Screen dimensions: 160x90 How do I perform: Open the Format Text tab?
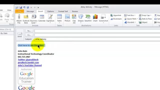coord(63,11)
